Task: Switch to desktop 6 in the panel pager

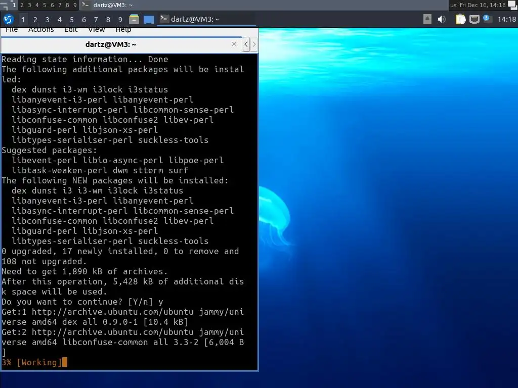Action: click(x=84, y=20)
